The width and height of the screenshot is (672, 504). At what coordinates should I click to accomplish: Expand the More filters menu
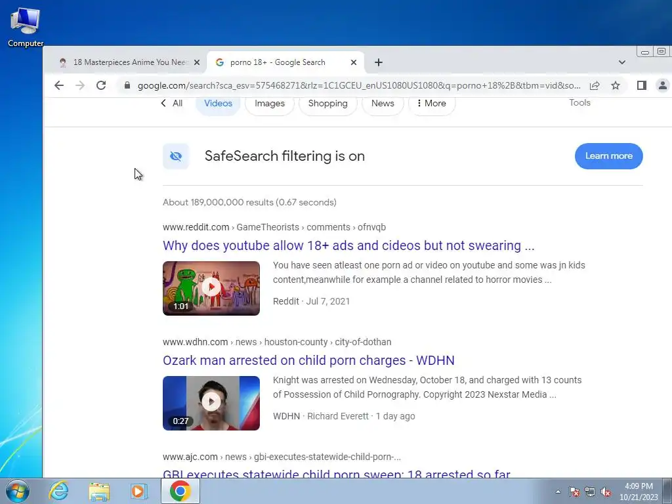pos(432,103)
